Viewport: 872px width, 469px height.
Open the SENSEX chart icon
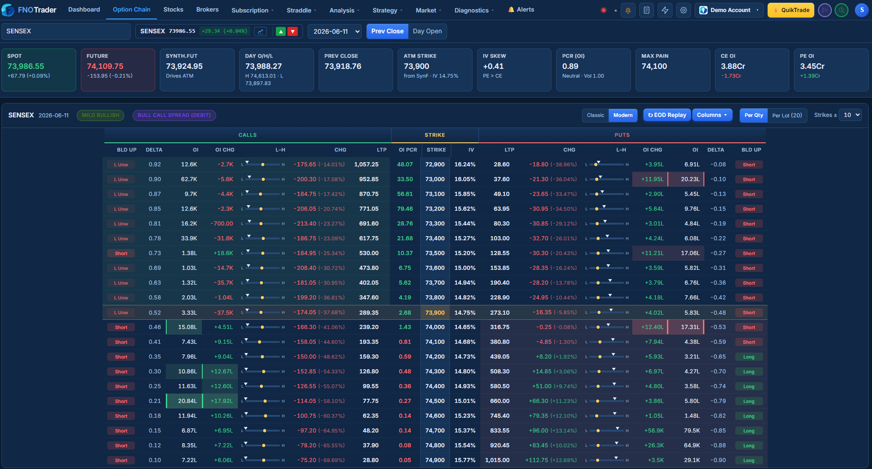point(260,31)
